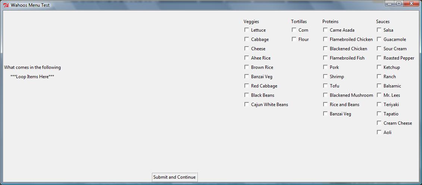The height and width of the screenshot is (185, 422).
Task: Click the Proteins column heading
Action: tap(330, 22)
